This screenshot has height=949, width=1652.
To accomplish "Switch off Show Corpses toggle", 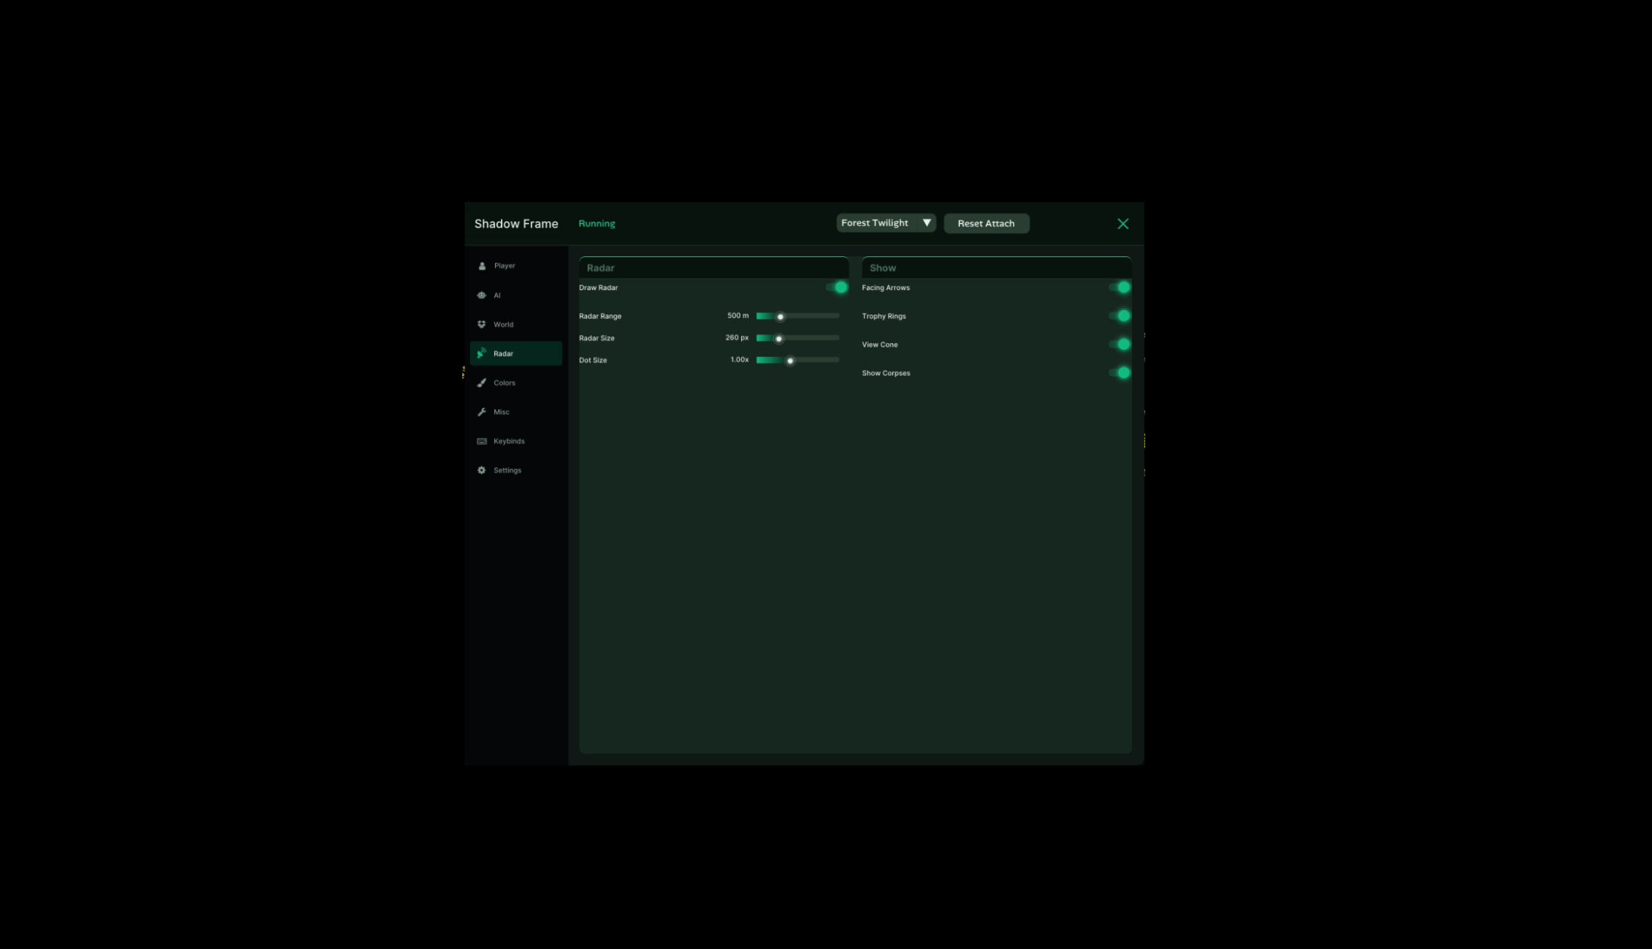I will pyautogui.click(x=1119, y=372).
